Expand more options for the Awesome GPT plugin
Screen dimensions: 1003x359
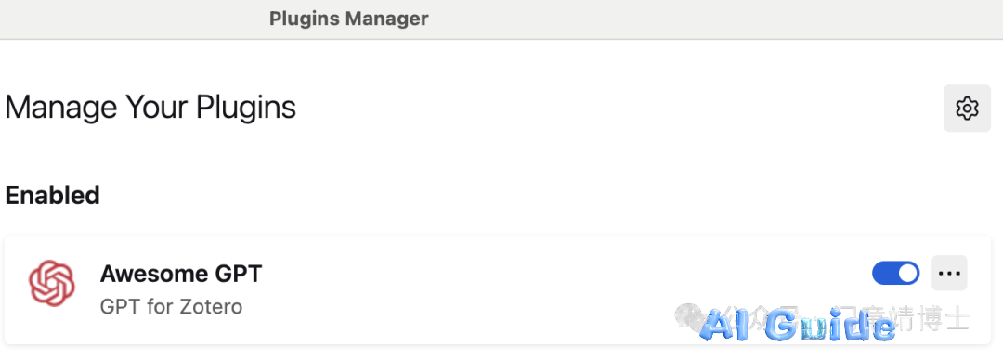949,274
